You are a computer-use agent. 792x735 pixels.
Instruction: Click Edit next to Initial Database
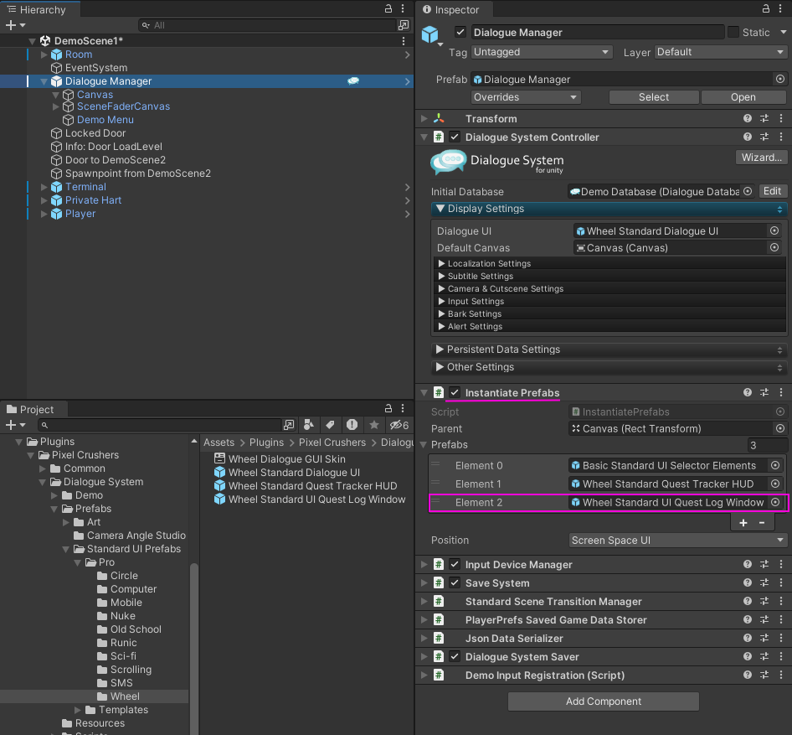772,191
